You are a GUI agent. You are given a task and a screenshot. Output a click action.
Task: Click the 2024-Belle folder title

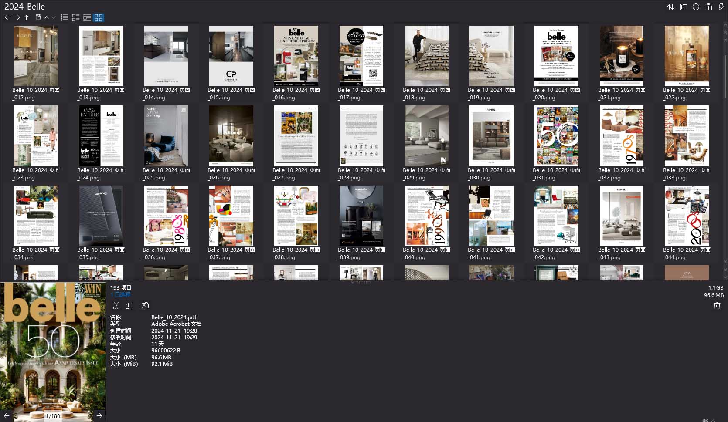(24, 7)
